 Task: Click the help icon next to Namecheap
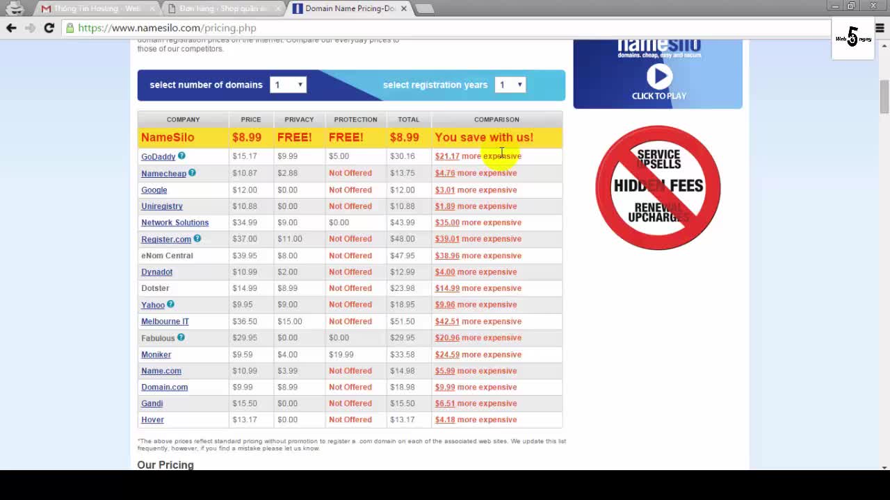(192, 172)
